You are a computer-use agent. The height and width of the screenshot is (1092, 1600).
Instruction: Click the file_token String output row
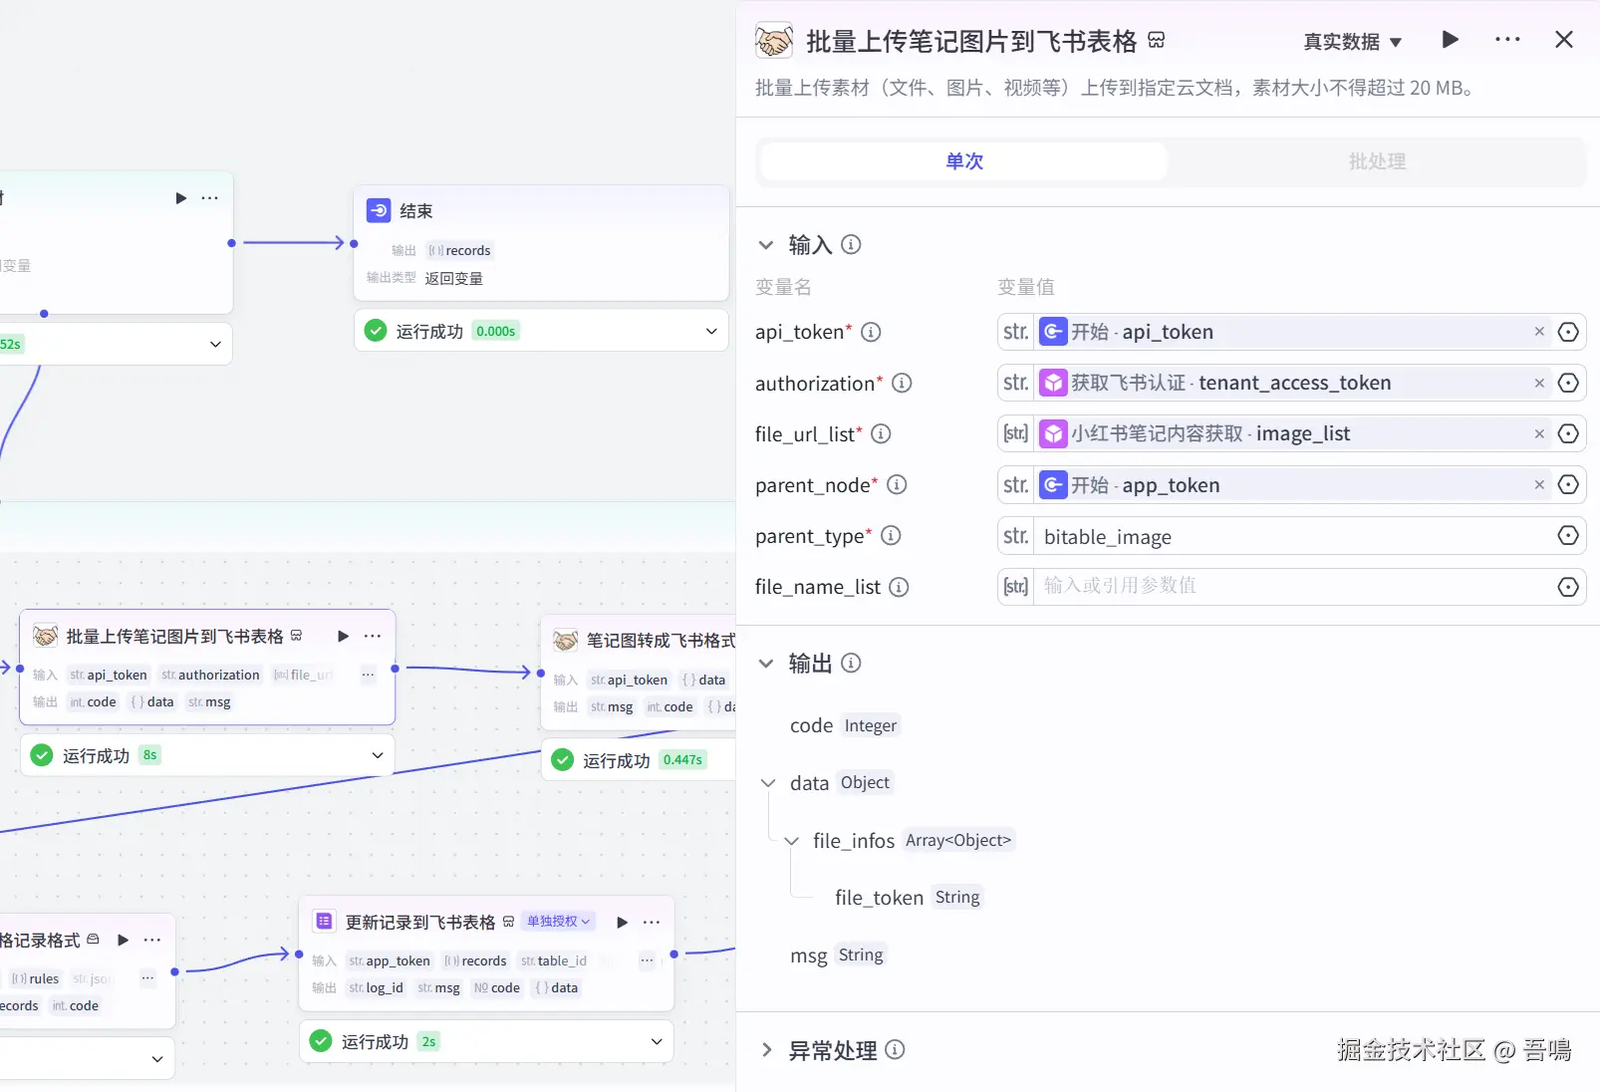point(908,898)
